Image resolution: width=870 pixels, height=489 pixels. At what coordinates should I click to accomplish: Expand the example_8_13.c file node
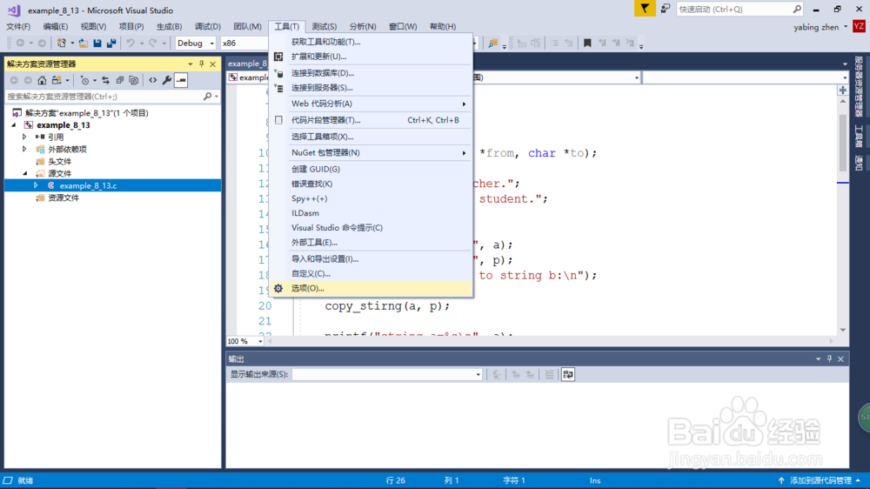[x=36, y=185]
